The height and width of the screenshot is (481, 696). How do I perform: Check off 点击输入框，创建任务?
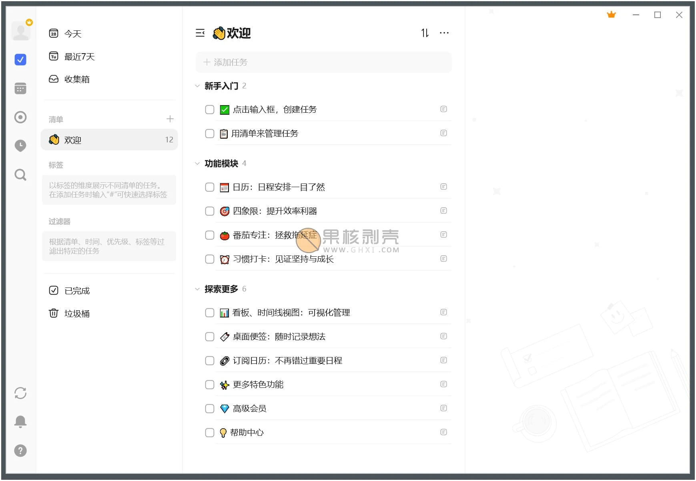(x=210, y=110)
